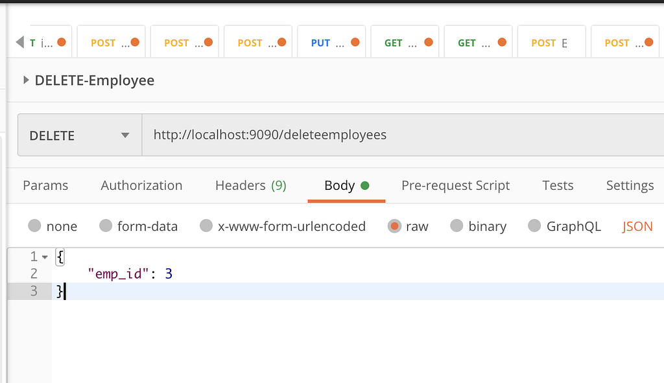Click the unsaved dot on second POST tab
Screen dimensions: 664x383
(208, 42)
